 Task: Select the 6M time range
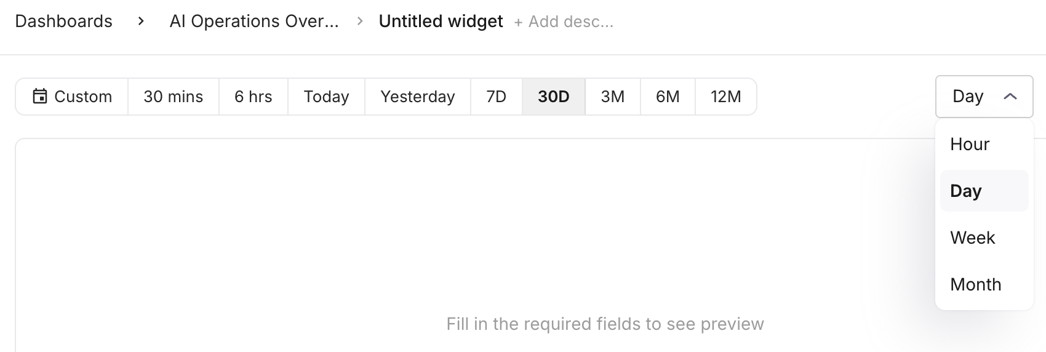(668, 97)
